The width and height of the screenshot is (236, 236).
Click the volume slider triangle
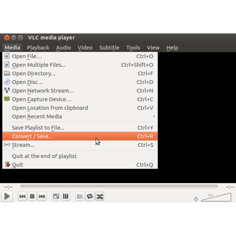pos(216,197)
